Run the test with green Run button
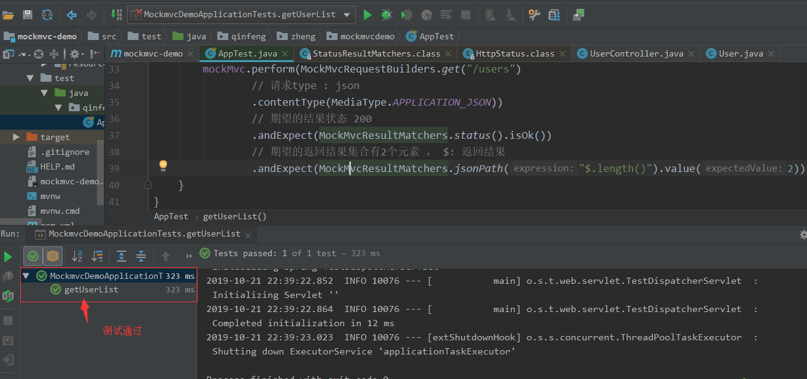Screen dimensions: 807x379 point(368,15)
